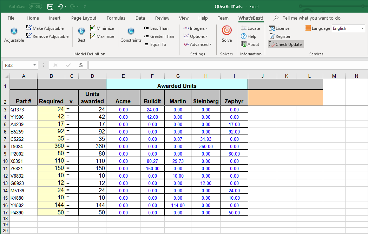The width and height of the screenshot is (368, 234).
Task: Open the Name Box dropdown arrow
Action: tap(34, 65)
